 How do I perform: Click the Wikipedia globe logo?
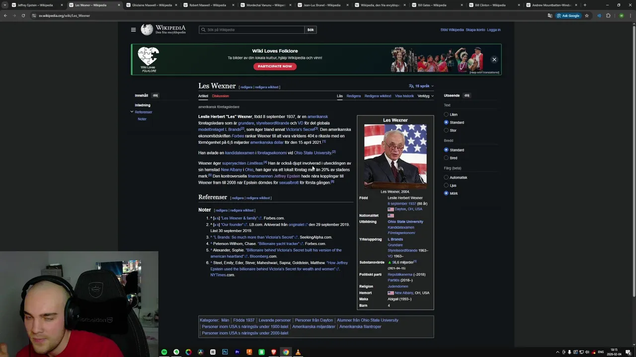click(x=147, y=30)
